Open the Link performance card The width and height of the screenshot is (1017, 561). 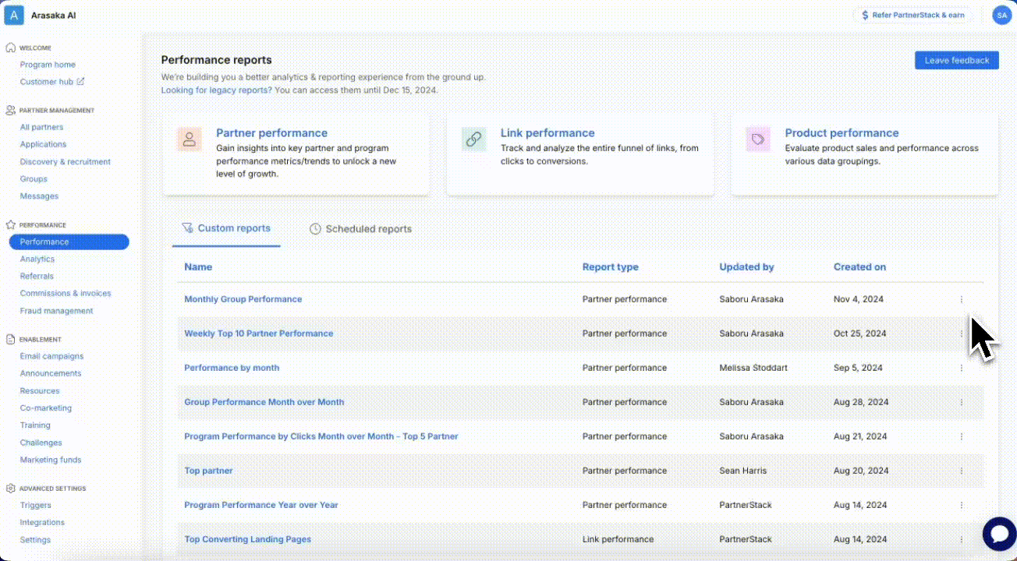point(580,154)
